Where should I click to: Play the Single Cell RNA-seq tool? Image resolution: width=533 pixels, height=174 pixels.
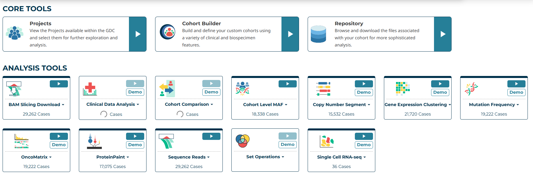[x=364, y=136]
